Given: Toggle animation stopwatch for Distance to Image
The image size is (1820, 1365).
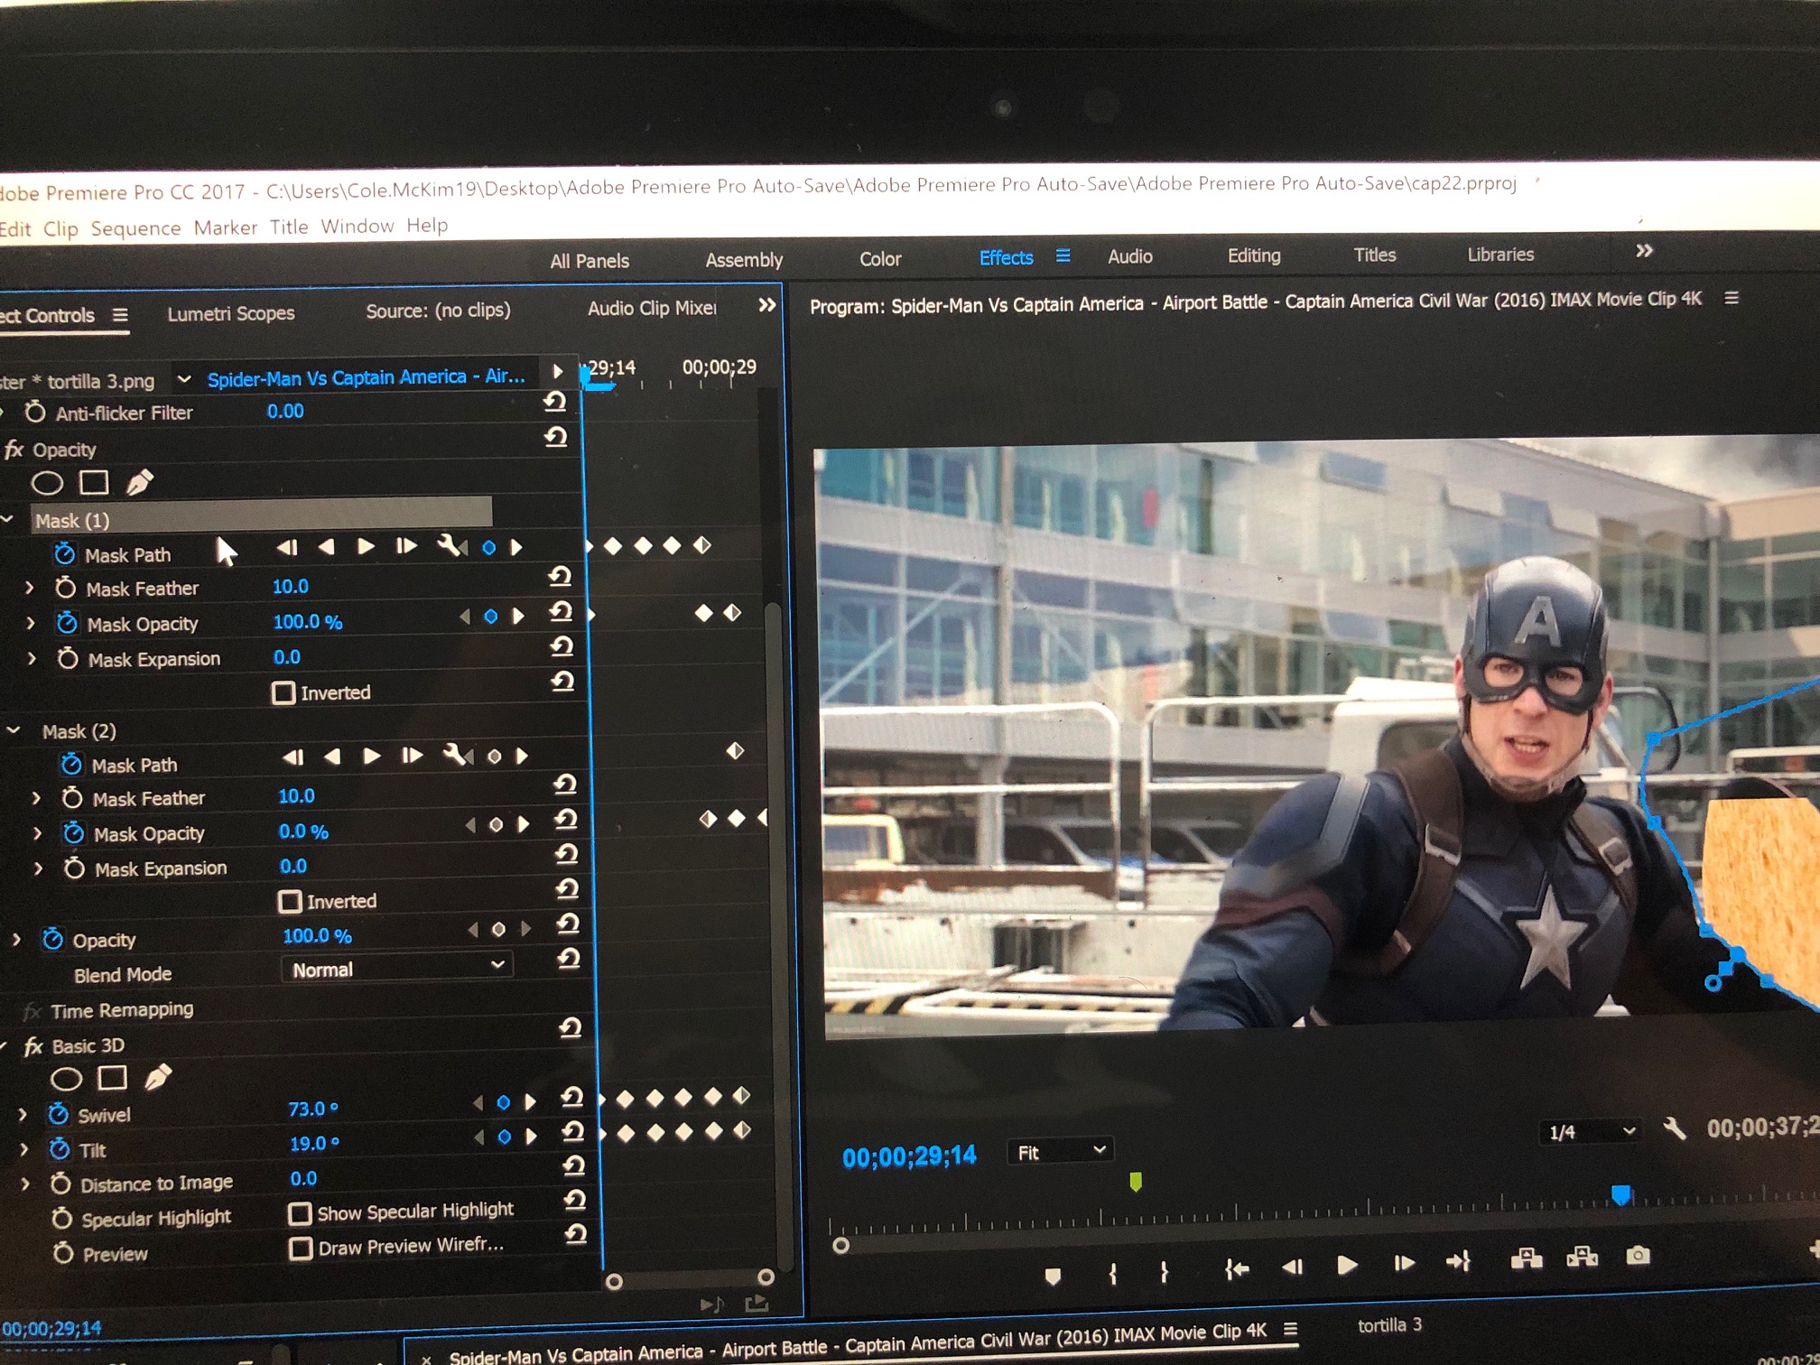Looking at the screenshot, I should click(60, 1184).
